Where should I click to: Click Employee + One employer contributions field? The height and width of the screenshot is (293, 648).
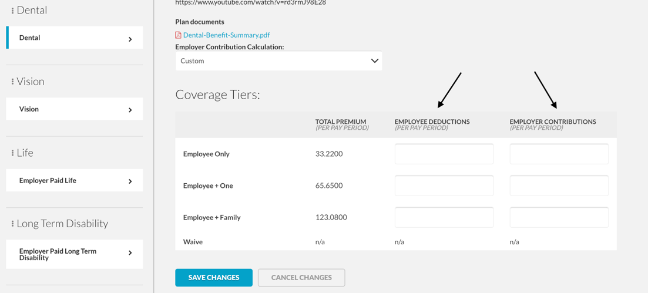[559, 186]
